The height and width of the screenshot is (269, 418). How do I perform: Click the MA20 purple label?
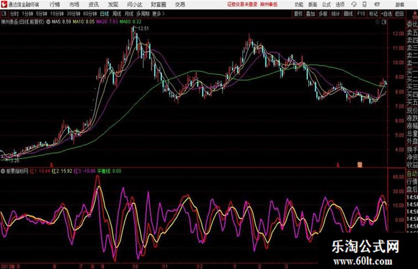click(x=107, y=22)
